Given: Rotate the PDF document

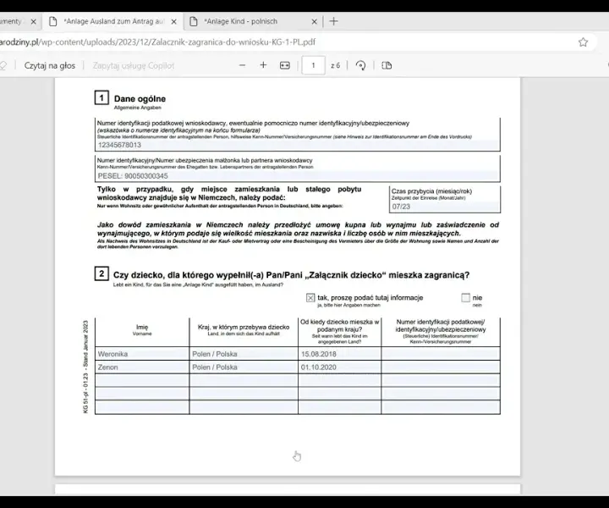Looking at the screenshot, I should click(360, 65).
